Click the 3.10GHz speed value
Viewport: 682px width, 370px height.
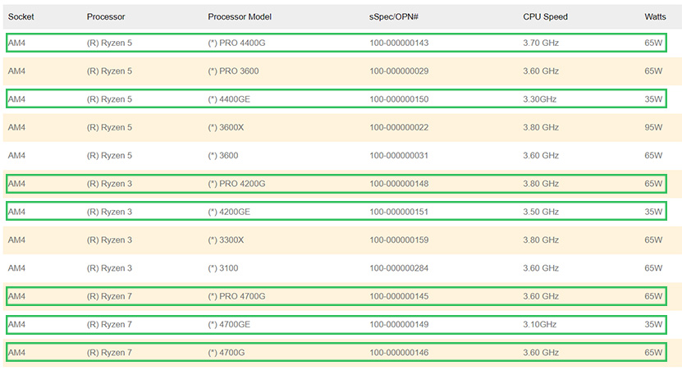tap(539, 325)
